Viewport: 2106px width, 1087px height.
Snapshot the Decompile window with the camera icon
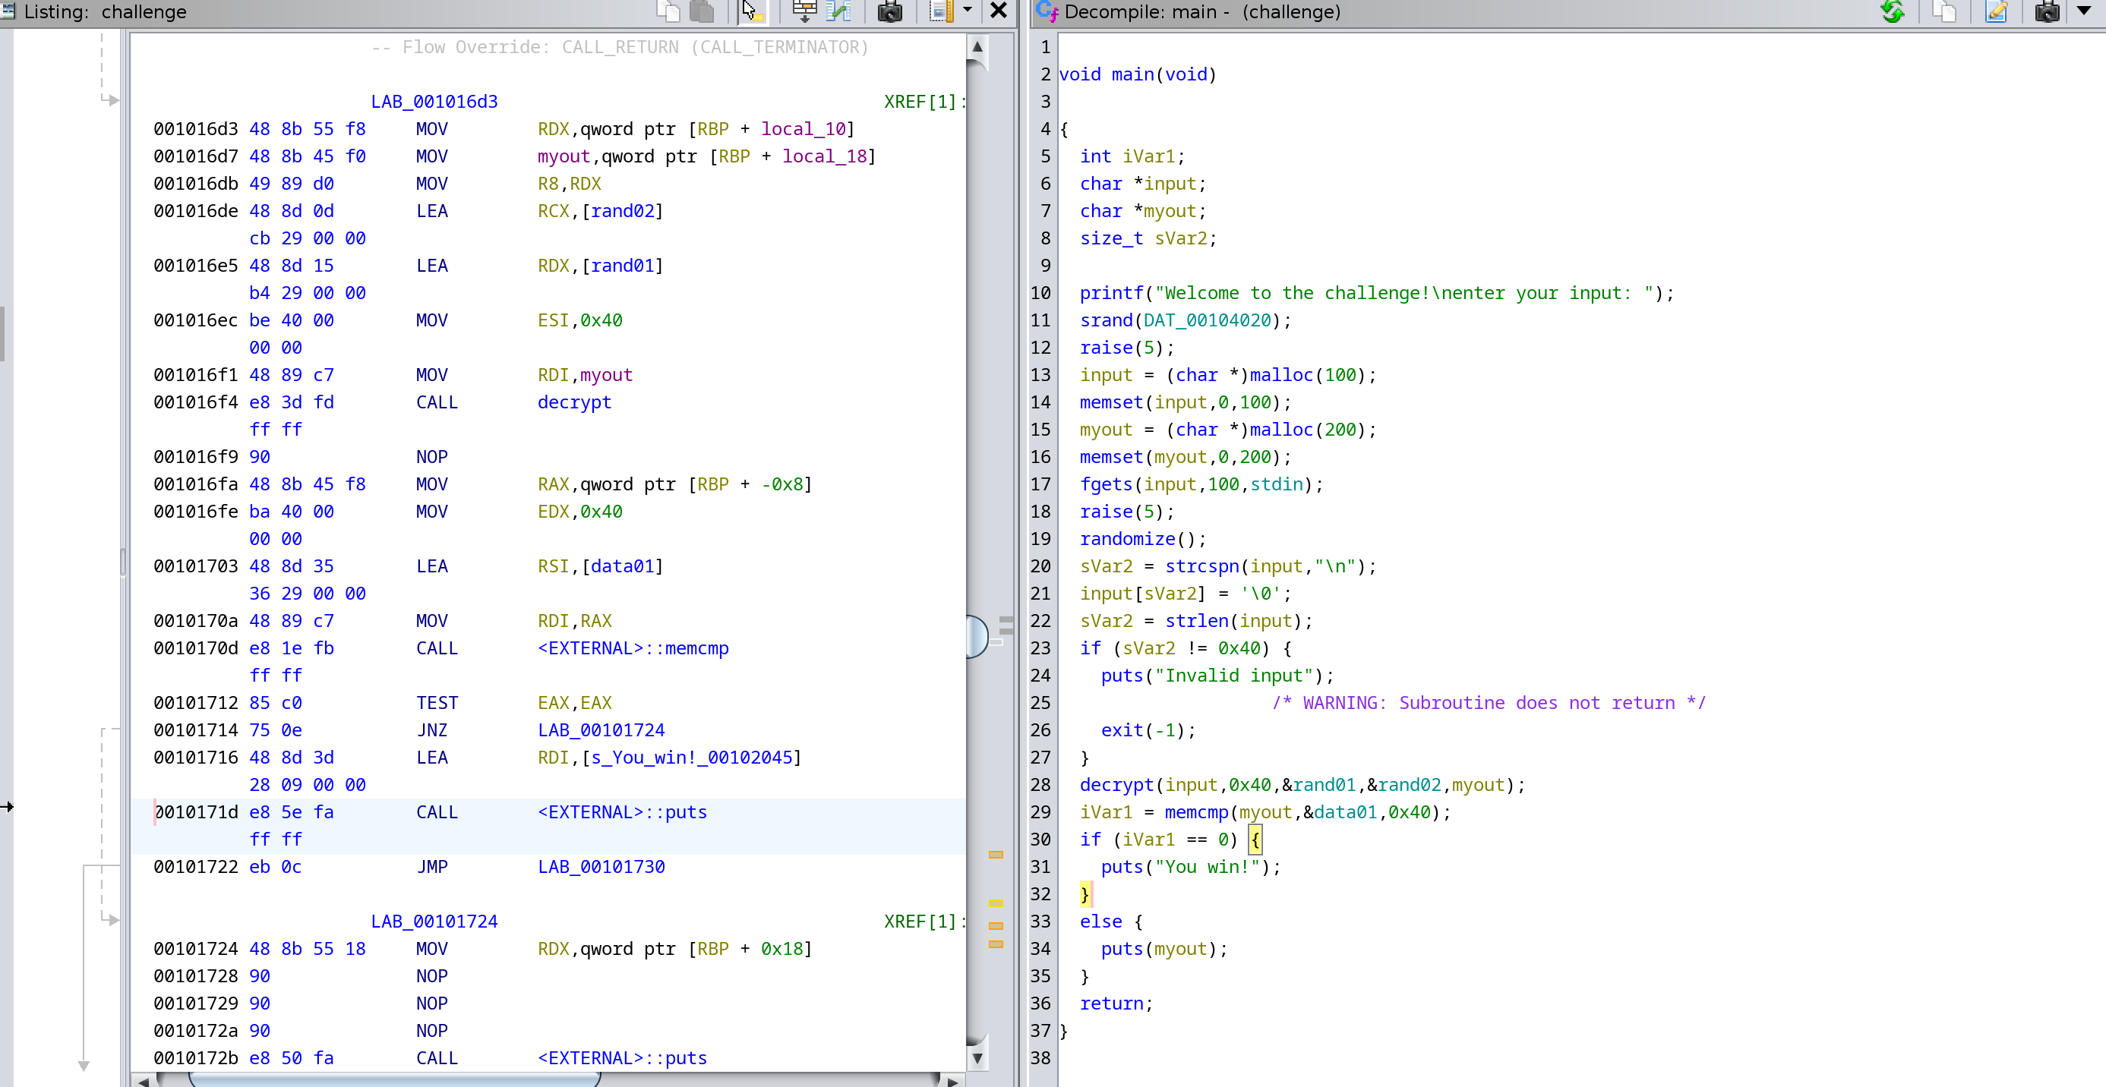point(2046,11)
